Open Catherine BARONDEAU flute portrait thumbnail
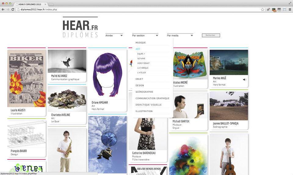This screenshot has width=293, height=175. 148,134
